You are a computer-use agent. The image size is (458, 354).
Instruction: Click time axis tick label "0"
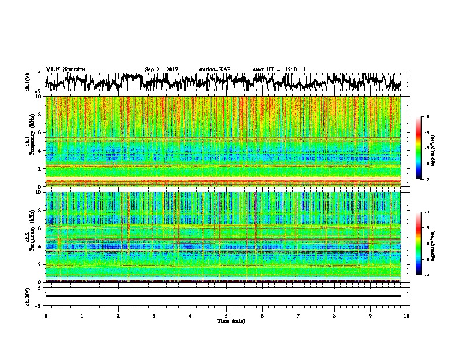point(46,316)
